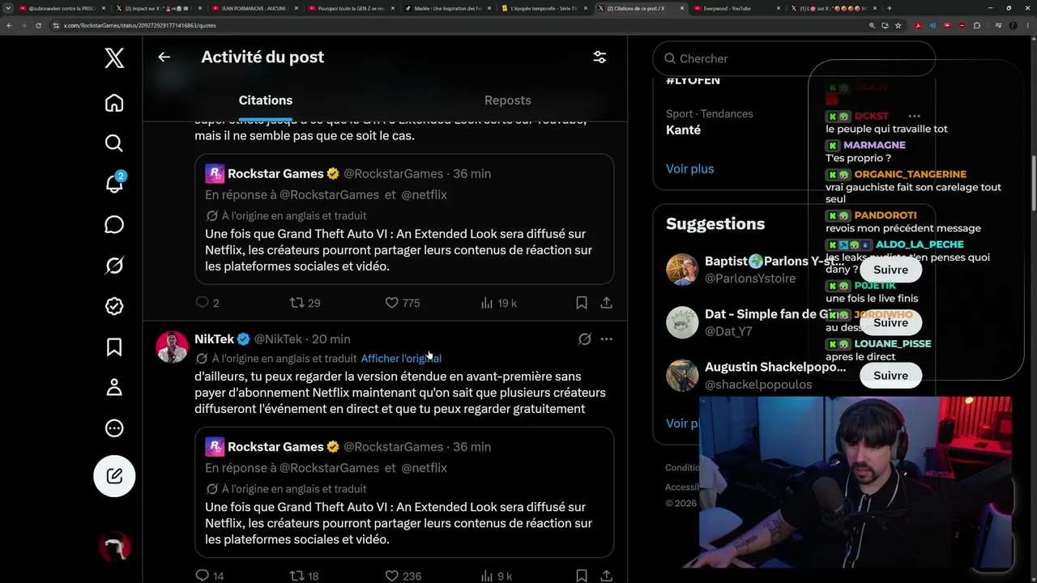
Task: Click the browser address bar URL
Action: [x=139, y=25]
